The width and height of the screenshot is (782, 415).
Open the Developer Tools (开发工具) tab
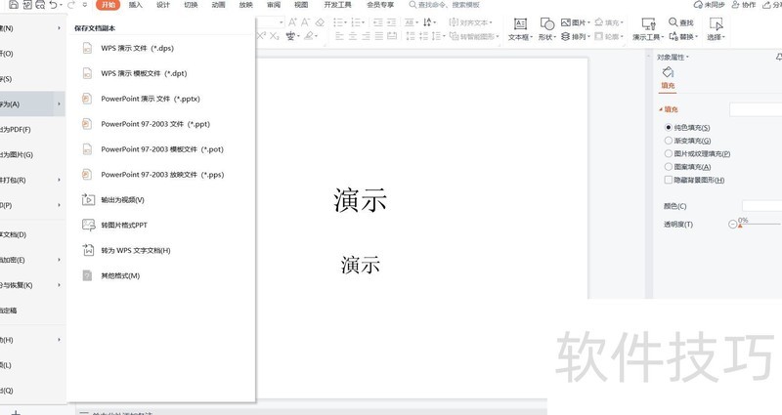(x=337, y=5)
